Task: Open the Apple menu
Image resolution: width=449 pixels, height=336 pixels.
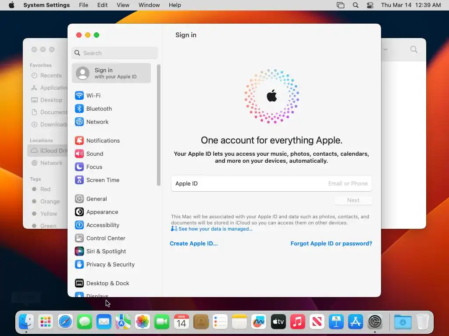Action: coord(11,5)
